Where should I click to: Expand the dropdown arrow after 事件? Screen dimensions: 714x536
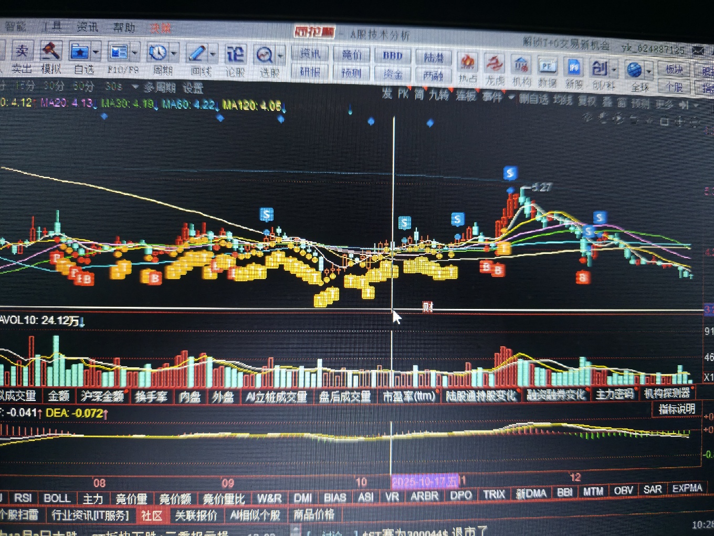511,97
